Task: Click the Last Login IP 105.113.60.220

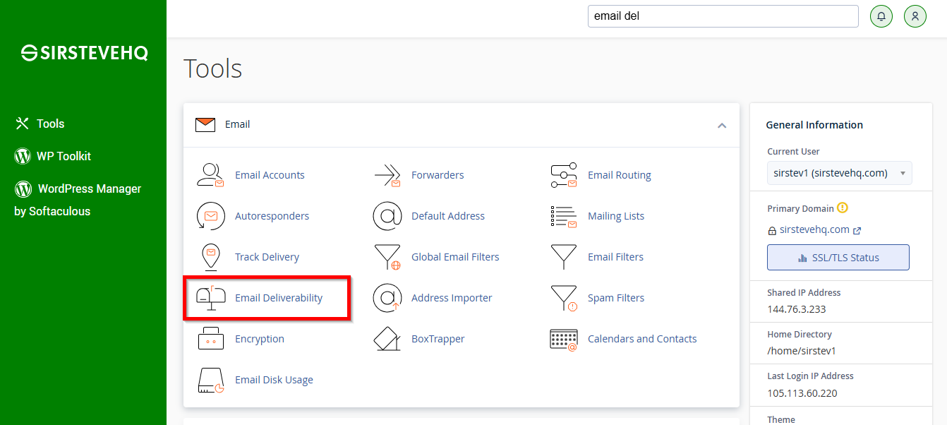Action: pos(802,393)
